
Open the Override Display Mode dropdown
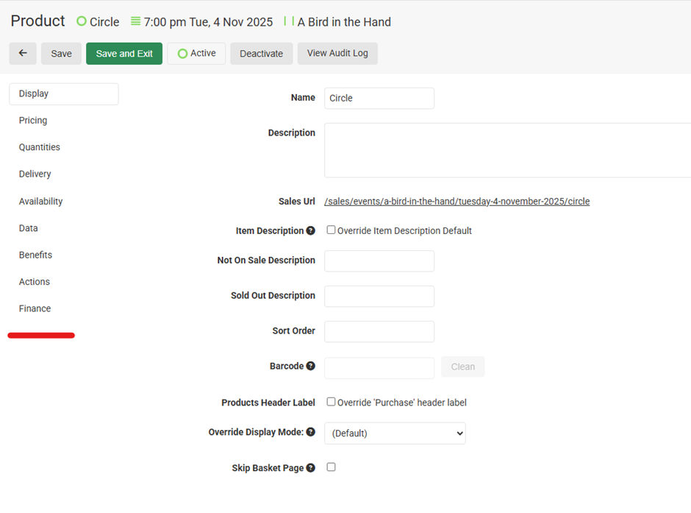pos(395,434)
